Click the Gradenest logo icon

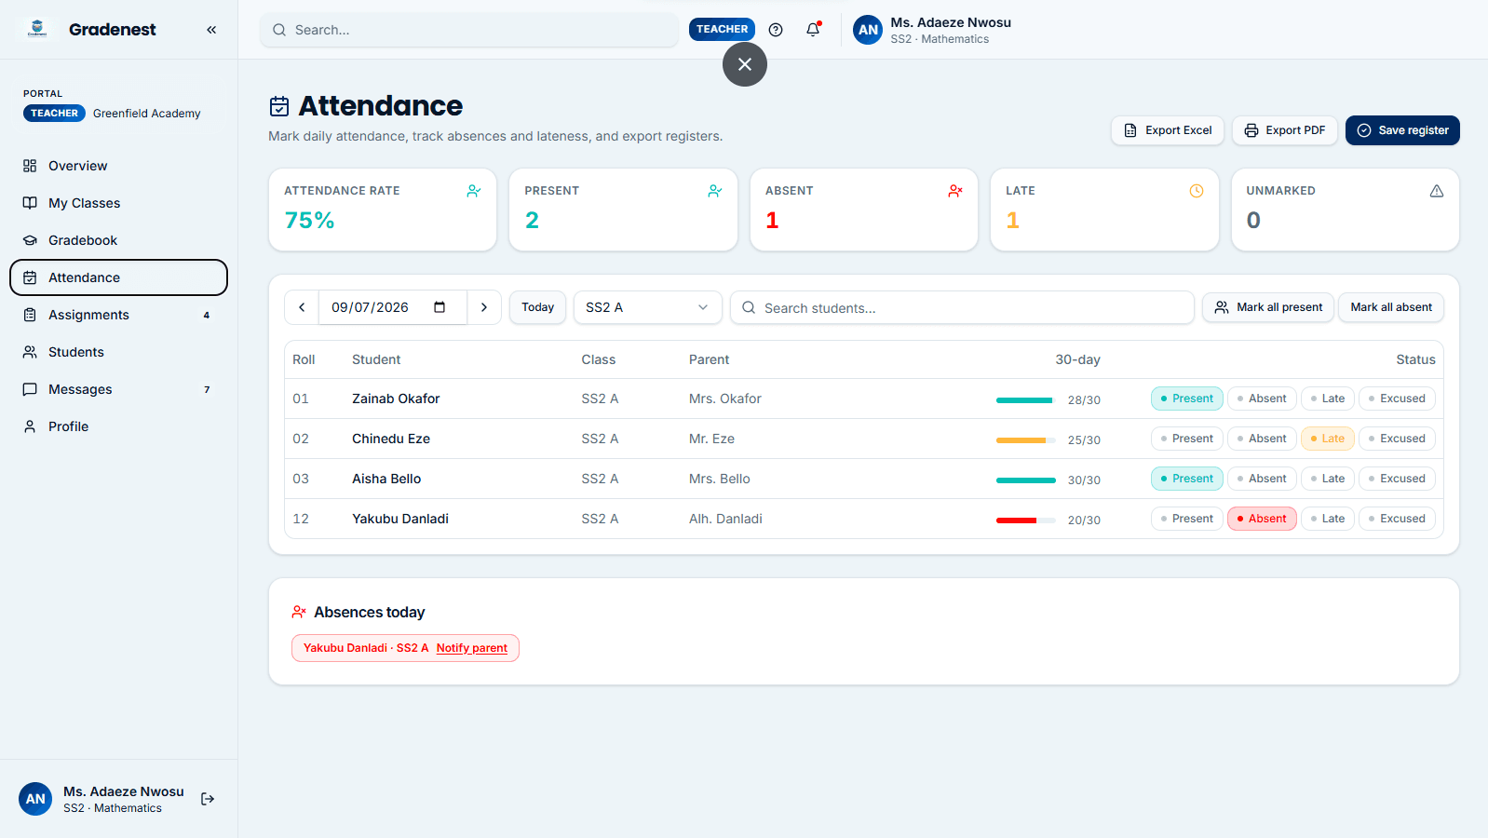coord(37,29)
